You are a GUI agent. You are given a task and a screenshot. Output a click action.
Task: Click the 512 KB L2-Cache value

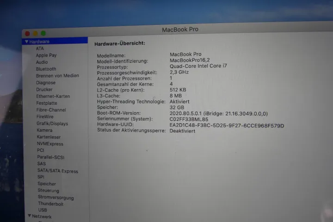click(x=178, y=90)
